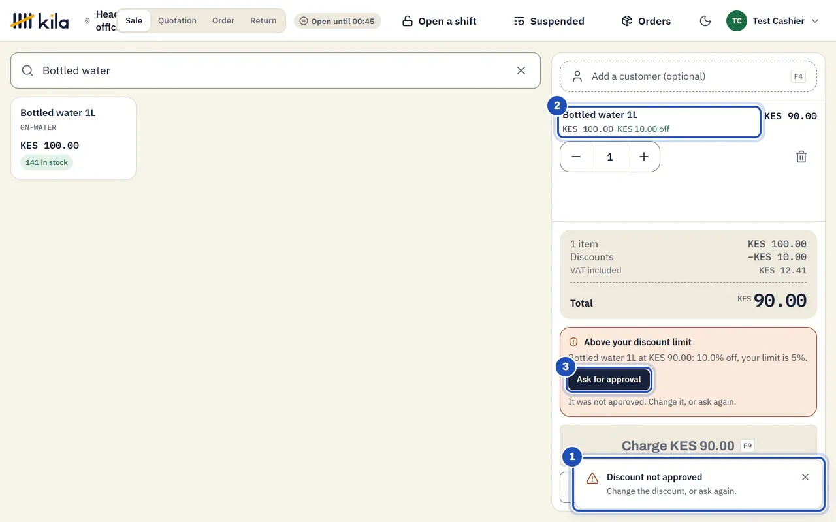Click the warning triangle in toast
The height and width of the screenshot is (522, 836).
coord(592,478)
